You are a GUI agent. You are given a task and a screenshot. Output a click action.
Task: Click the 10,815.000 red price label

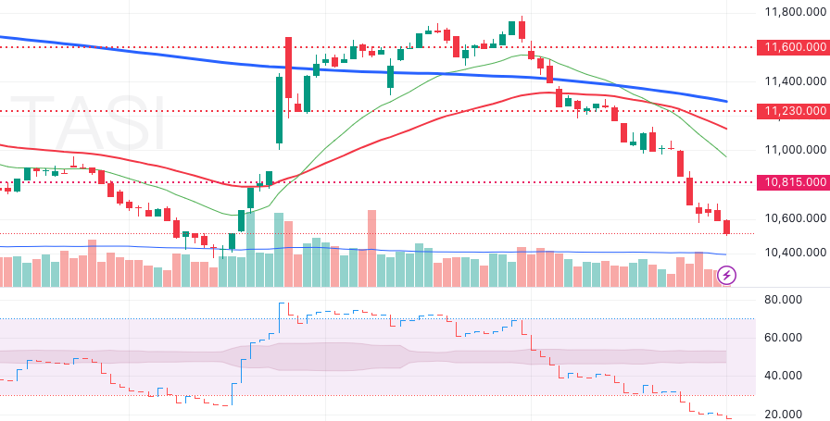[792, 182]
